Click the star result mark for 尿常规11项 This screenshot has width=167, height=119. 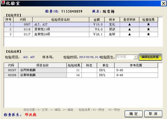pos(148,29)
